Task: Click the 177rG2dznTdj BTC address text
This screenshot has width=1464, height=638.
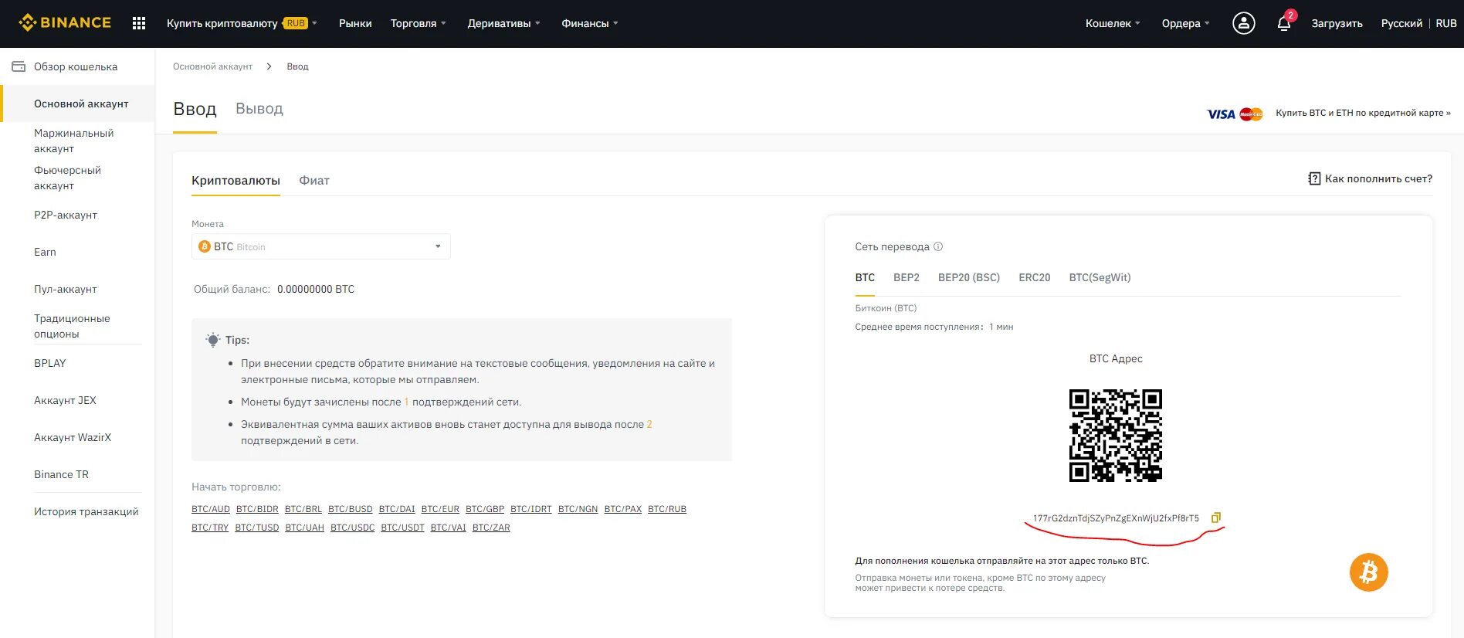Action: [1116, 518]
